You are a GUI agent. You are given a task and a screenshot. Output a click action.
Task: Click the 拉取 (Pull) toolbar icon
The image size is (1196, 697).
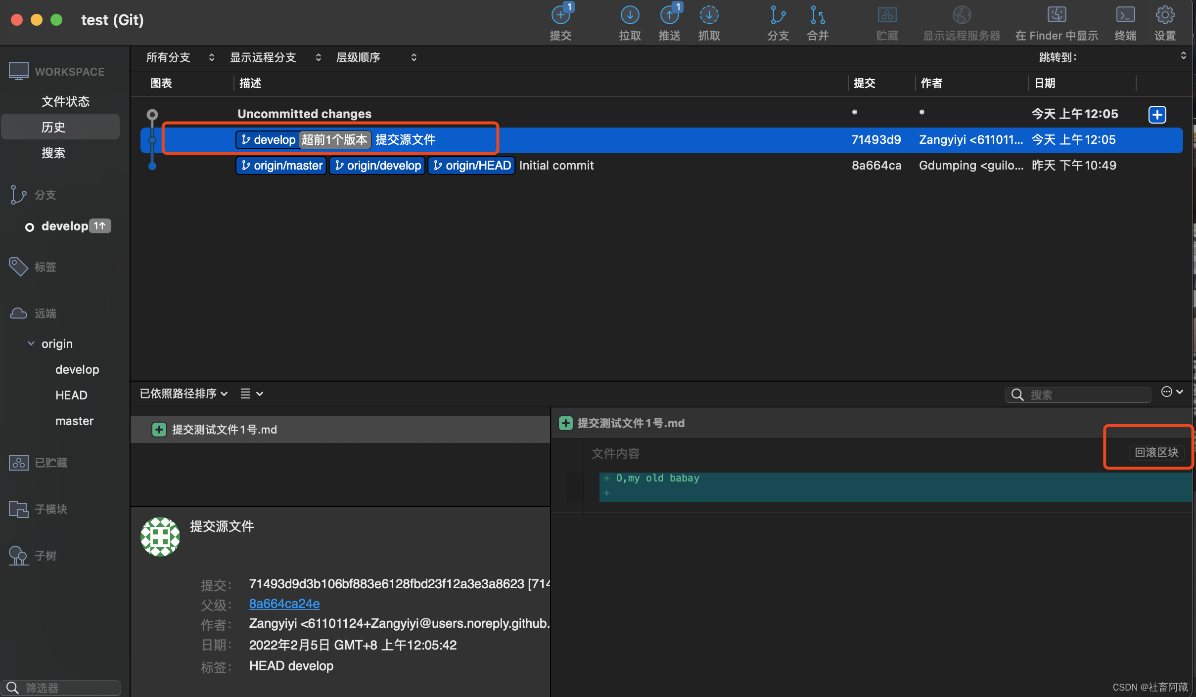(630, 16)
